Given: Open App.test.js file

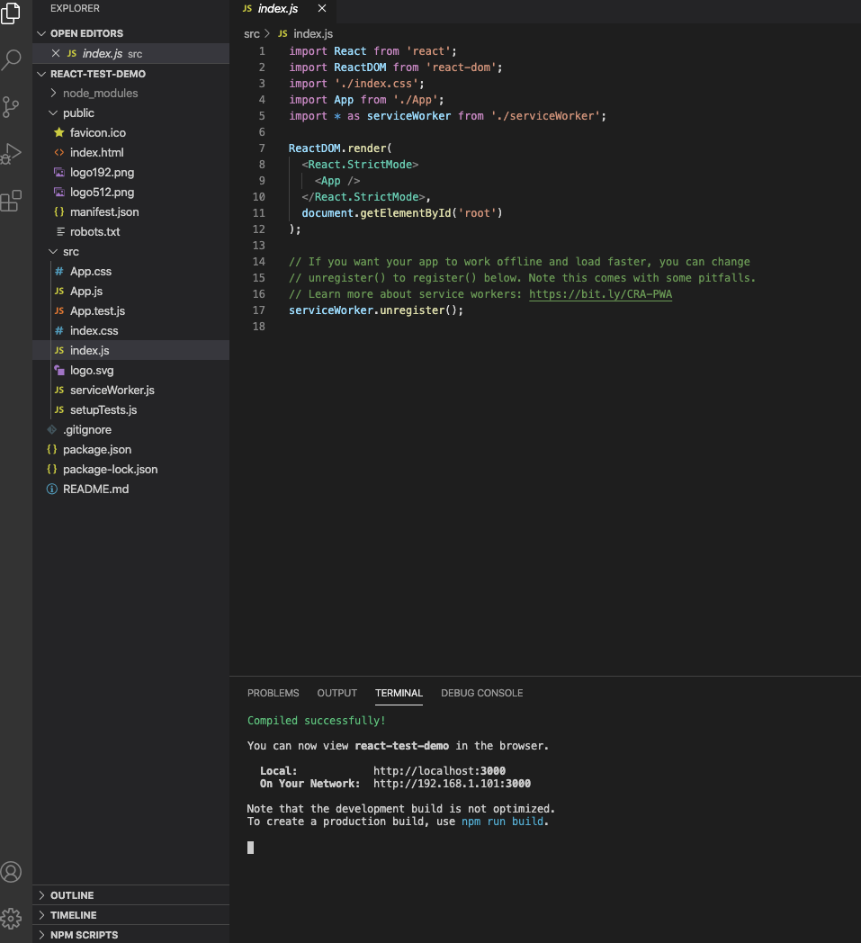Looking at the screenshot, I should (131, 311).
